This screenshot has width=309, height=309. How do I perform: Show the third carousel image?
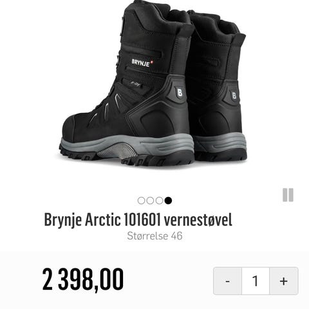[159, 201]
